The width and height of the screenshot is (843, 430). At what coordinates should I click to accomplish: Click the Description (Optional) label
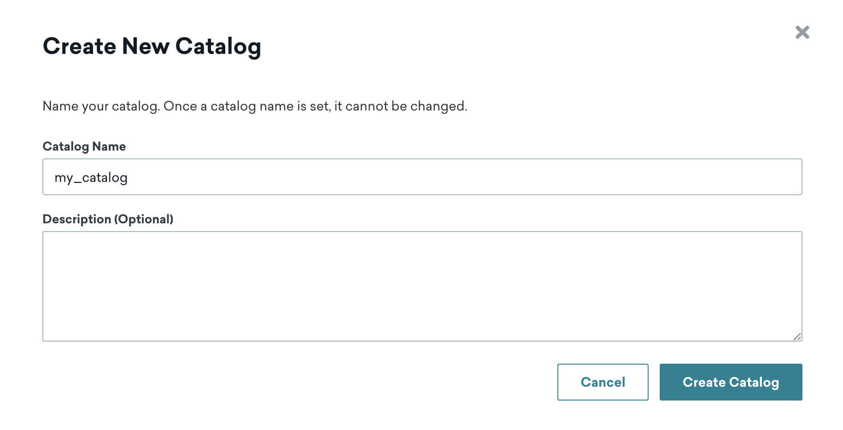108,219
